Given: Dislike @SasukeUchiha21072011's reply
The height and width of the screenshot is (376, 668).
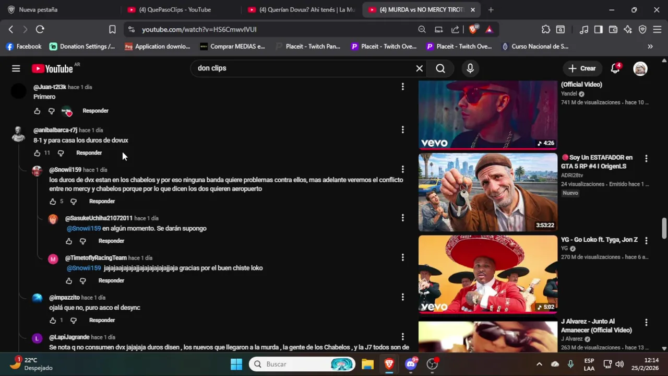Looking at the screenshot, I should tap(82, 241).
